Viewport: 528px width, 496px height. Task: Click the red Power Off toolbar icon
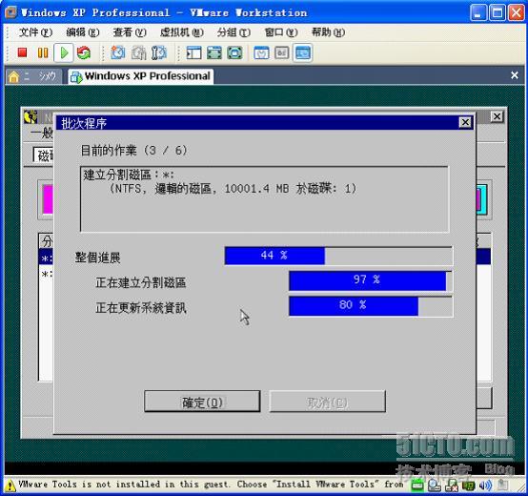(x=22, y=52)
